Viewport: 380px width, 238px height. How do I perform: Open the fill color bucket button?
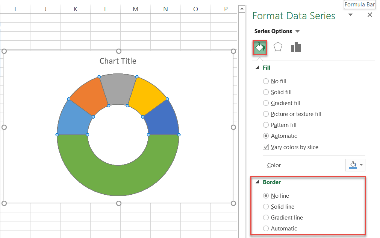pyautogui.click(x=353, y=165)
